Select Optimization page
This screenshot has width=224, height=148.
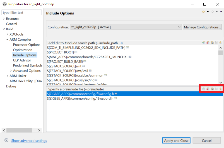(x=23, y=50)
